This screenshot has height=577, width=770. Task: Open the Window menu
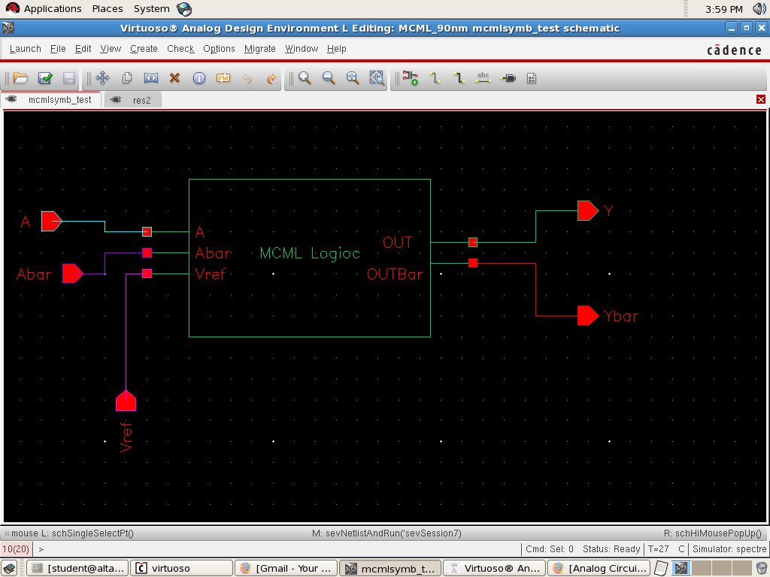[302, 49]
